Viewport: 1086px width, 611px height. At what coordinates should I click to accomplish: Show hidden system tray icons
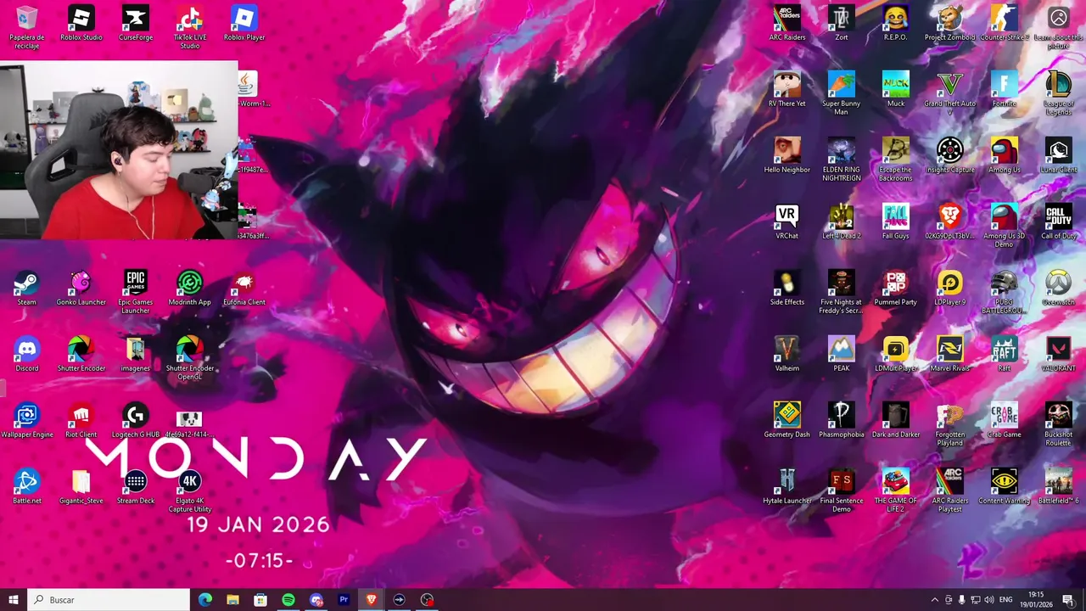pyautogui.click(x=935, y=600)
